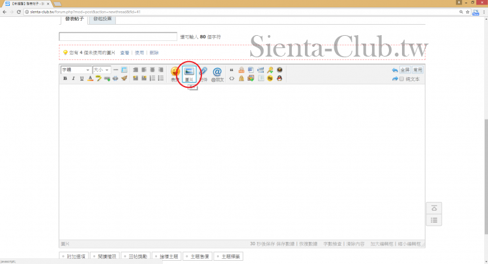Toggle bold text formatting

(x=65, y=79)
